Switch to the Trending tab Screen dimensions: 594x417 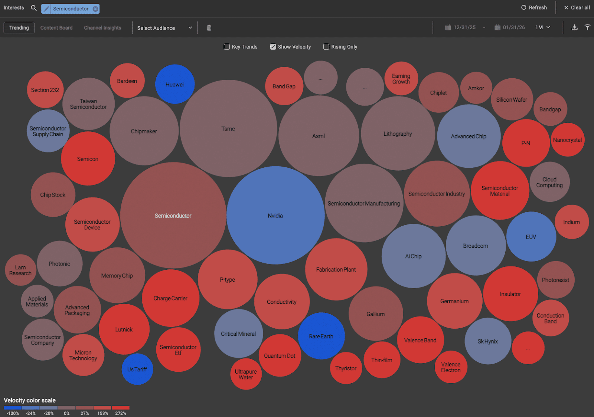pyautogui.click(x=19, y=28)
